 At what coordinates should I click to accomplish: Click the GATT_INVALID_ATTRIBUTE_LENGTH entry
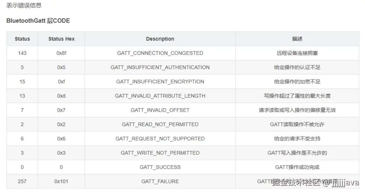160,96
